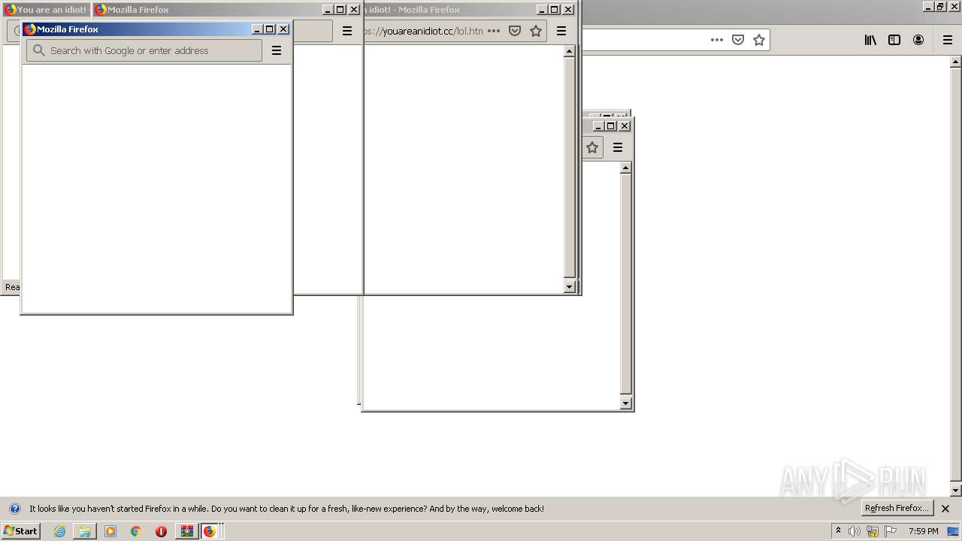Open the volume control tray icon
The image size is (962, 541).
855,531
